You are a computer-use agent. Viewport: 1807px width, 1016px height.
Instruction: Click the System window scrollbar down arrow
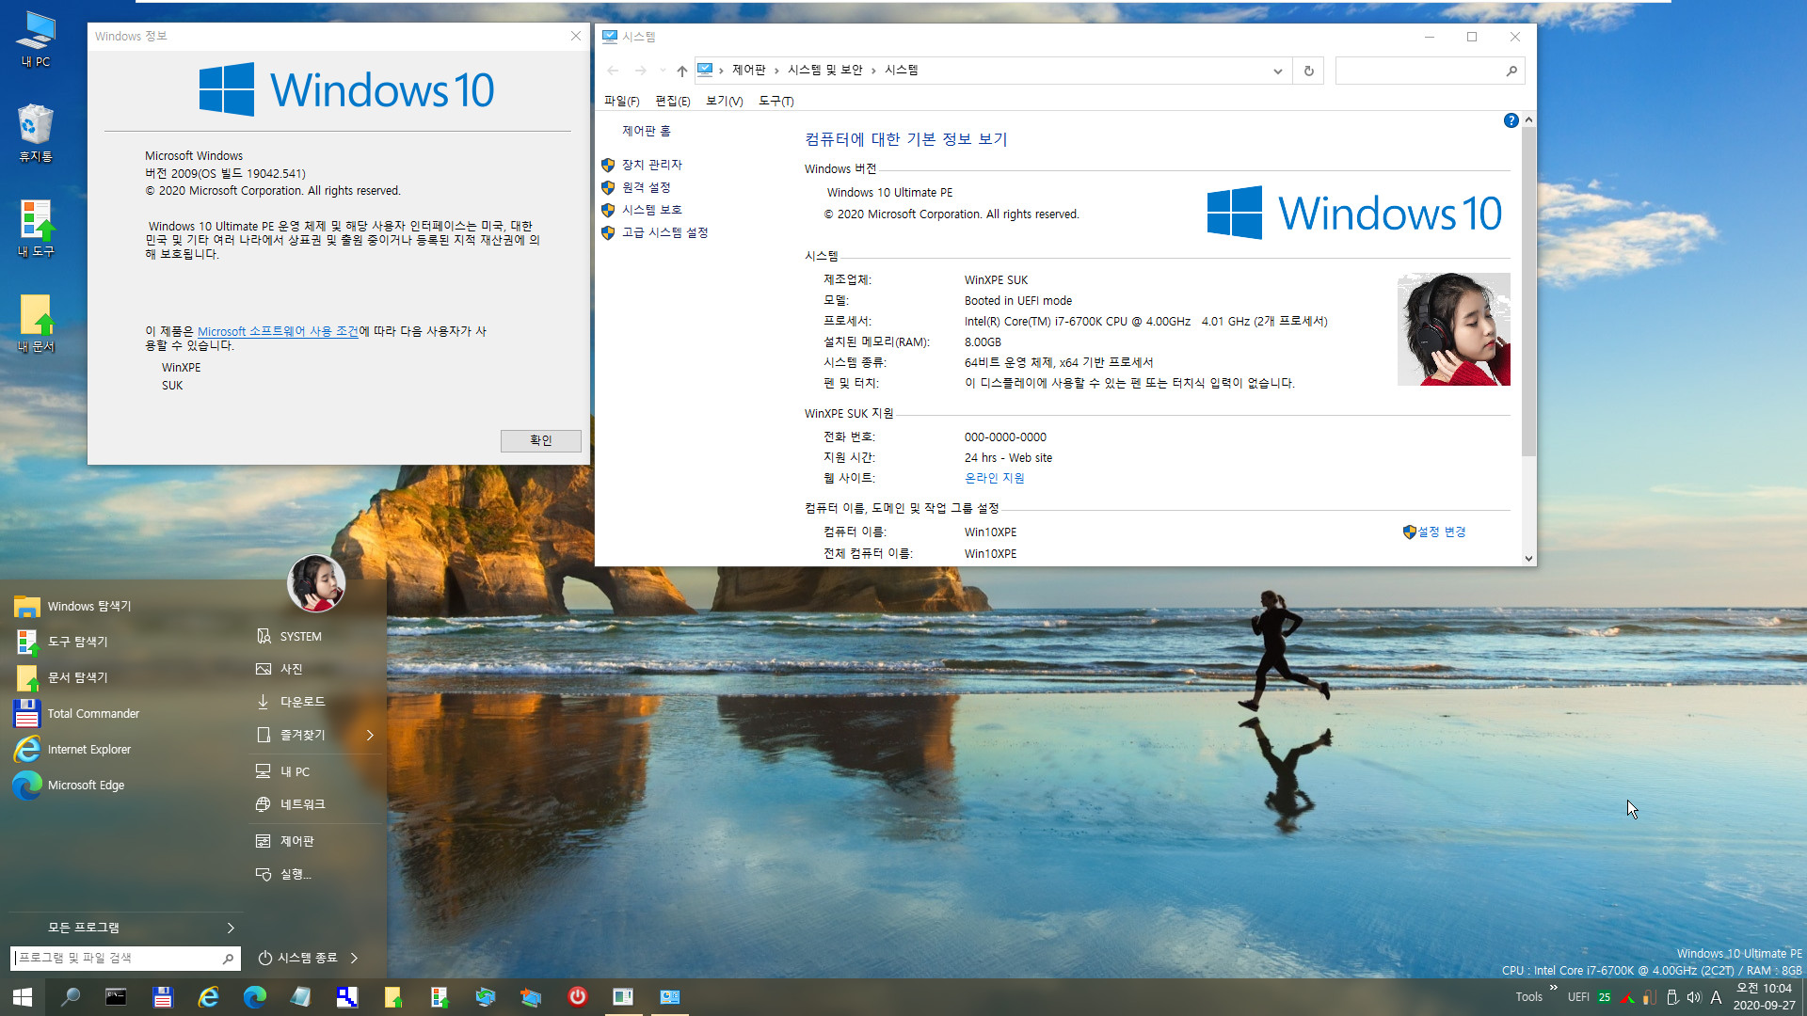pyautogui.click(x=1528, y=559)
